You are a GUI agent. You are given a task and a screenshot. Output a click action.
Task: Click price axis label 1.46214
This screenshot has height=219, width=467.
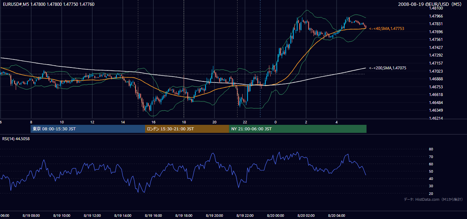tap(436, 118)
